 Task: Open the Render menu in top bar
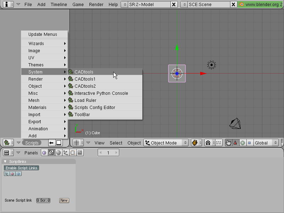point(96,4)
